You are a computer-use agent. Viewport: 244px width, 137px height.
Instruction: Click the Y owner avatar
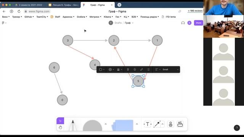point(111,23)
